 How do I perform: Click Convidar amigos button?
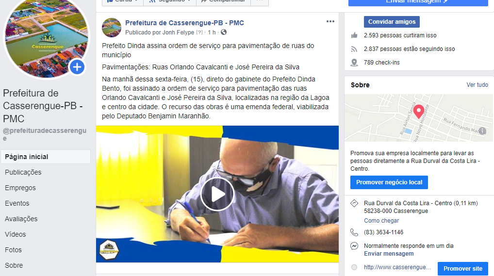pyautogui.click(x=392, y=22)
